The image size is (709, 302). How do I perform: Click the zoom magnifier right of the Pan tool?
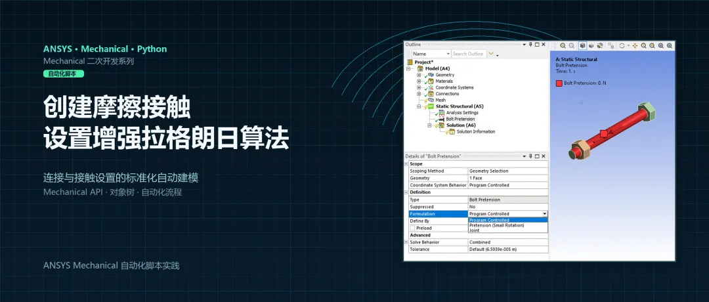pos(643,46)
